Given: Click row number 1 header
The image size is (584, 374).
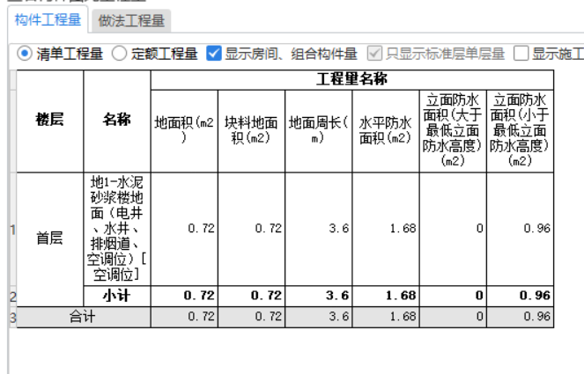Looking at the screenshot, I should pyautogui.click(x=12, y=230).
